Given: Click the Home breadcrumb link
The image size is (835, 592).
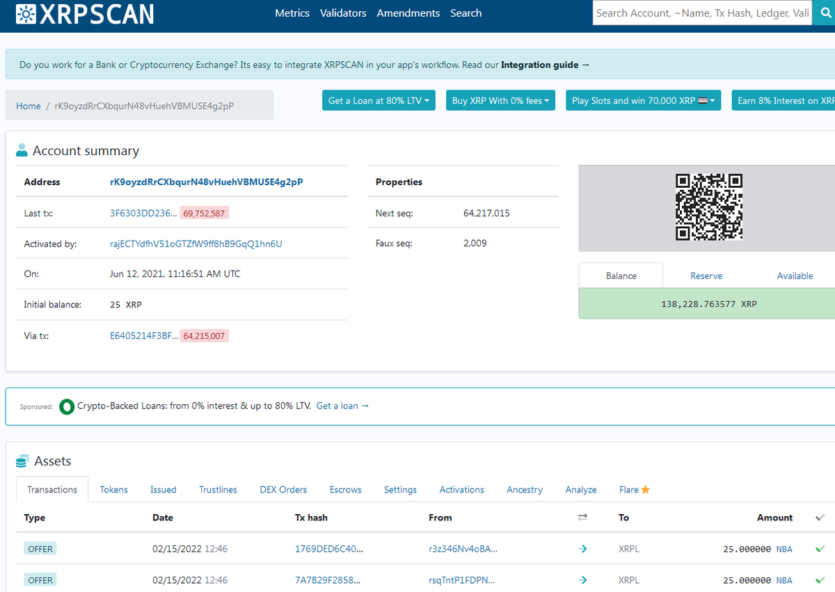Looking at the screenshot, I should tap(29, 106).
